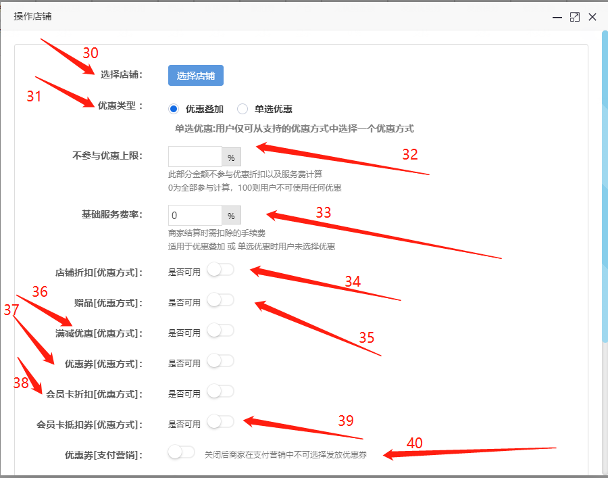The image size is (608, 478).
Task: Click the 操作店铺 dialog title
Action: [x=33, y=16]
